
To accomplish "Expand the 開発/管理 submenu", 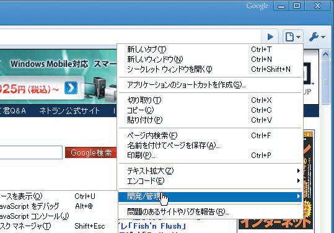I will (x=210, y=196).
